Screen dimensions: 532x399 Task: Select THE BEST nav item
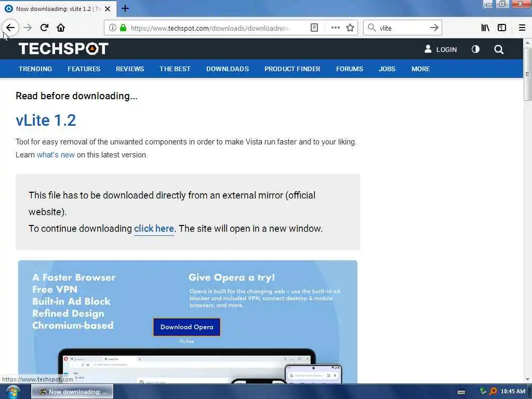point(175,69)
